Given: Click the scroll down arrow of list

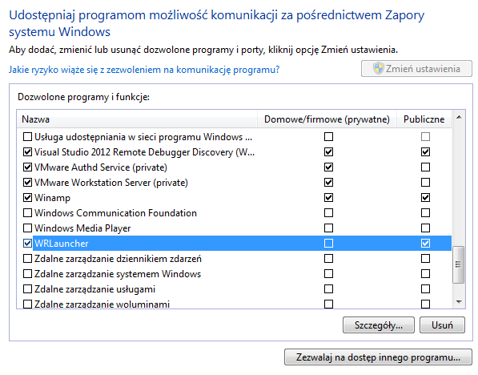Looking at the screenshot, I should pyautogui.click(x=459, y=302).
